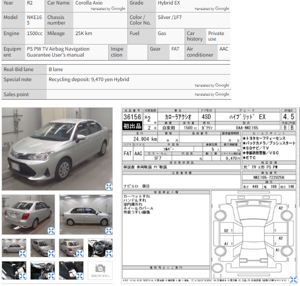Select the '25K km' mileage value
Viewport: 300px width, 286px height.
84,34
